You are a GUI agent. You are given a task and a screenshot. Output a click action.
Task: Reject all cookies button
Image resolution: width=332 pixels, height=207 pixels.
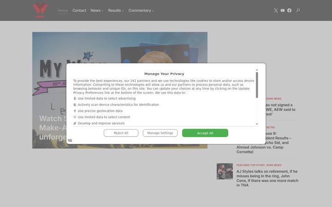[x=121, y=133]
